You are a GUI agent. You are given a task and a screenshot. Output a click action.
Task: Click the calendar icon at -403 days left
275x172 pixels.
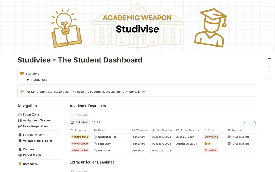(x=229, y=137)
